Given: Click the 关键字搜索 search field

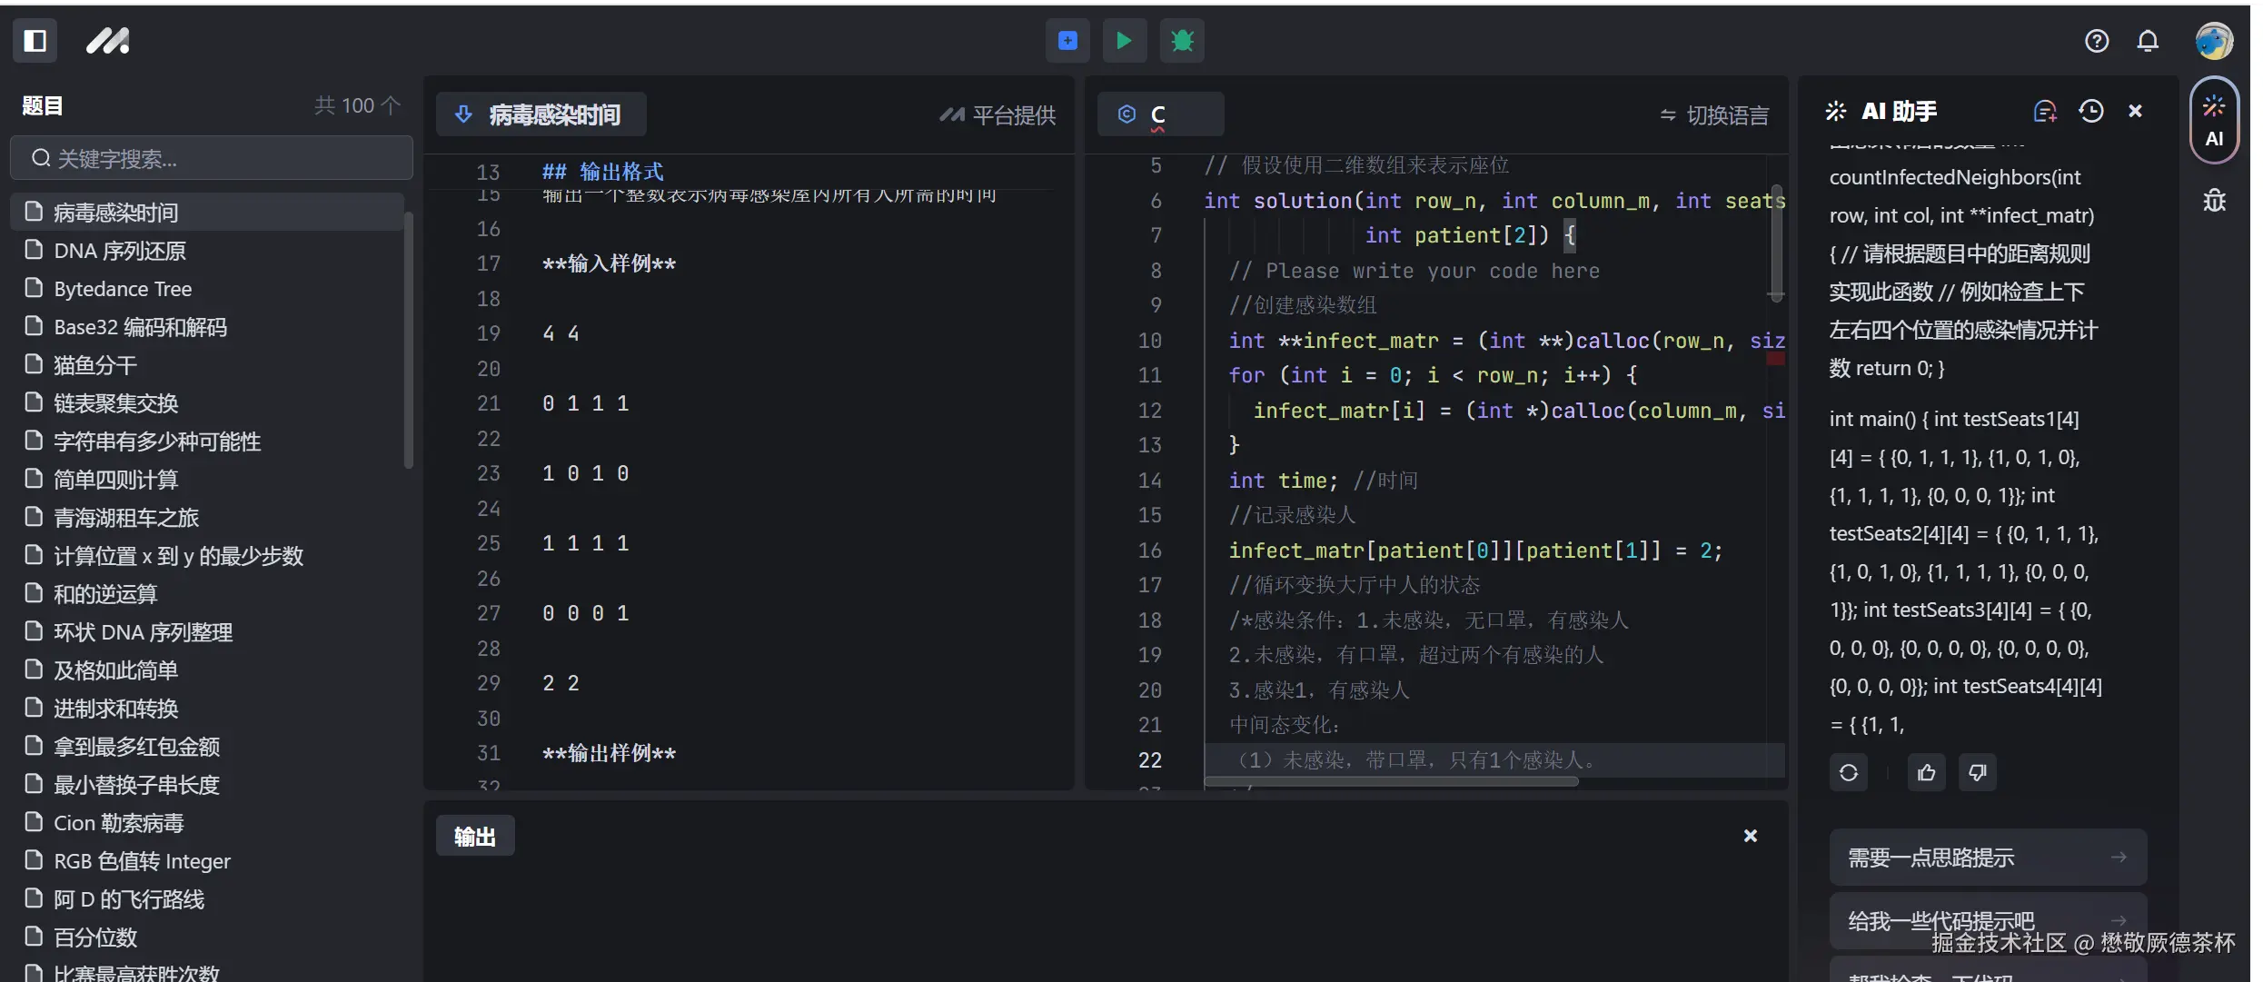Looking at the screenshot, I should pyautogui.click(x=212, y=159).
